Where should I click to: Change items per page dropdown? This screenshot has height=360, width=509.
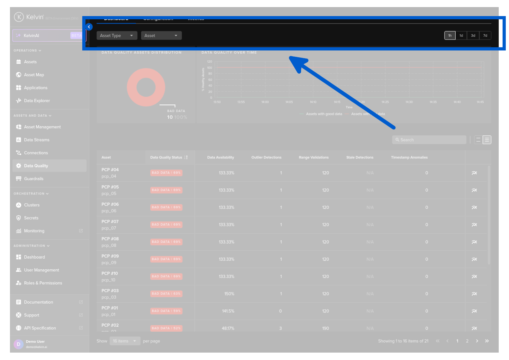[x=125, y=341]
